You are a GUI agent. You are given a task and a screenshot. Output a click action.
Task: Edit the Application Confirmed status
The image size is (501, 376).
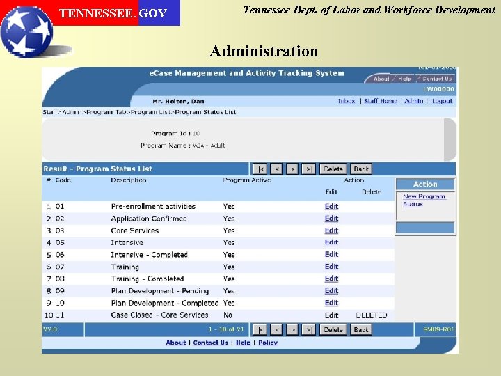point(331,219)
